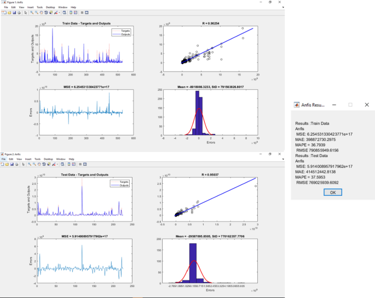Activate Zoom Out tool in Figure 1
Image resolution: width=375 pixels, height=298 pixels.
coord(37,13)
